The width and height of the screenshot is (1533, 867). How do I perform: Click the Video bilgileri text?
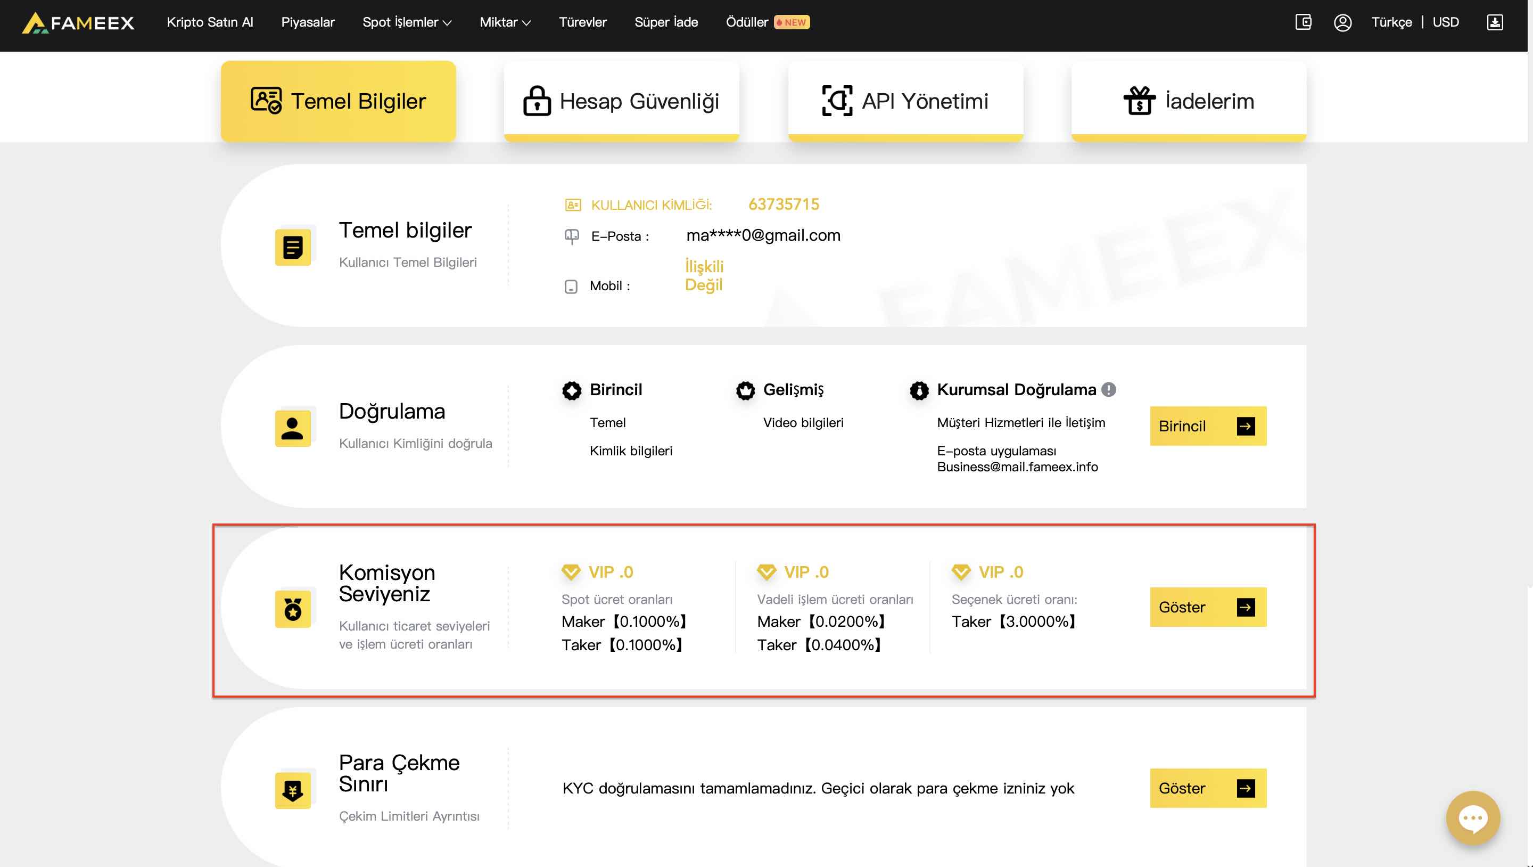pyautogui.click(x=803, y=423)
